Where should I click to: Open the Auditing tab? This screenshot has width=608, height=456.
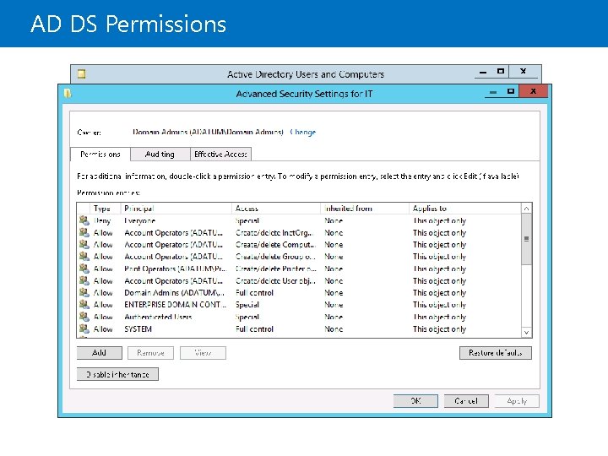[160, 154]
